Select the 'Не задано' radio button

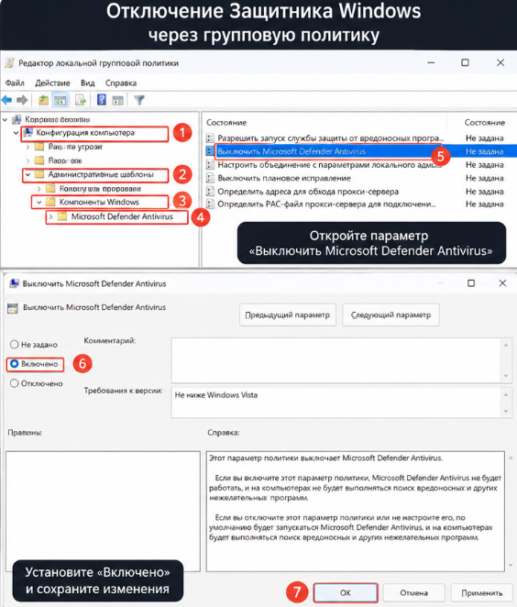click(x=15, y=344)
